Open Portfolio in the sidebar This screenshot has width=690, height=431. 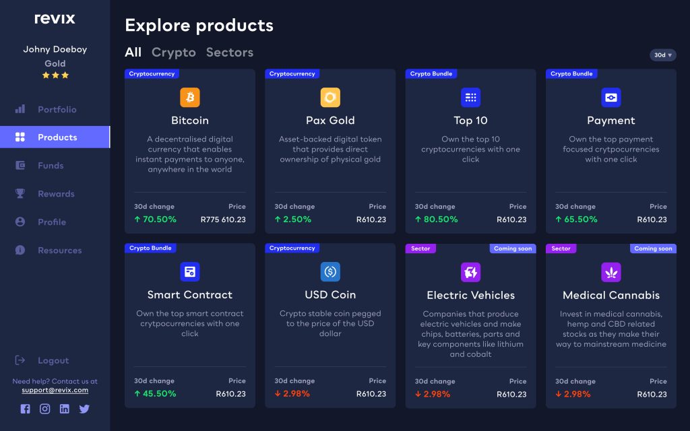(57, 109)
